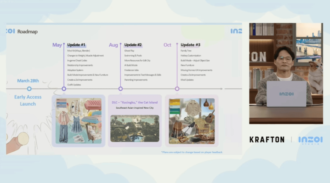330x183 pixels.
Task: Click the arrowhead ending the timeline line
Action: pos(222,89)
